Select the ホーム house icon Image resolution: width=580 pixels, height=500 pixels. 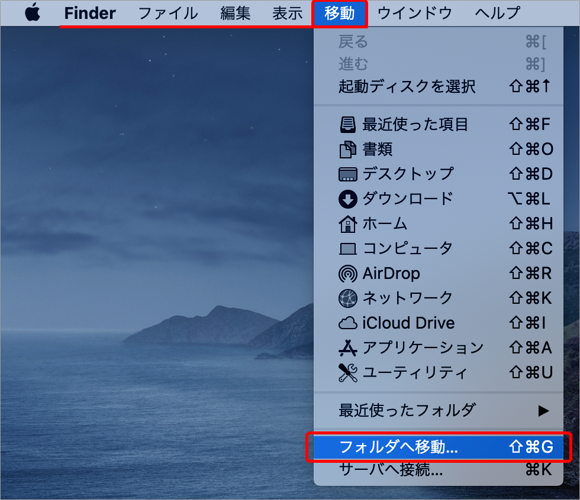pos(348,224)
